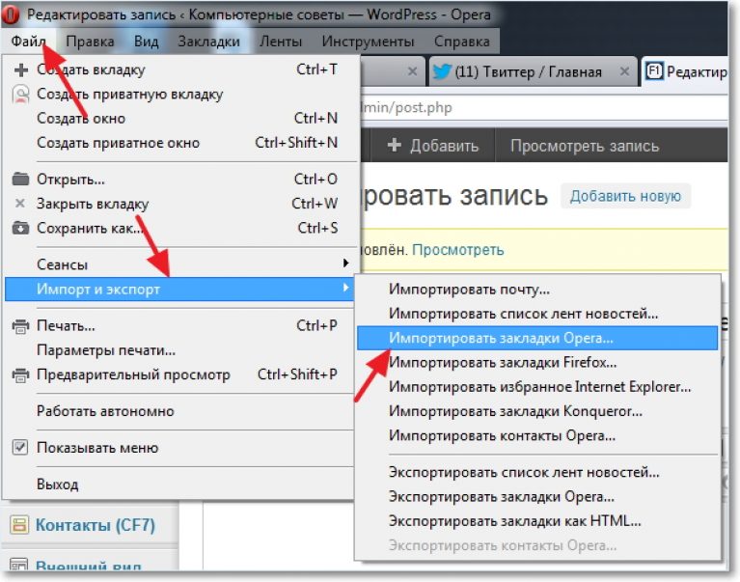Select Импортировать контакты Opera...
Viewport: 740px width, 582px height.
pyautogui.click(x=537, y=435)
